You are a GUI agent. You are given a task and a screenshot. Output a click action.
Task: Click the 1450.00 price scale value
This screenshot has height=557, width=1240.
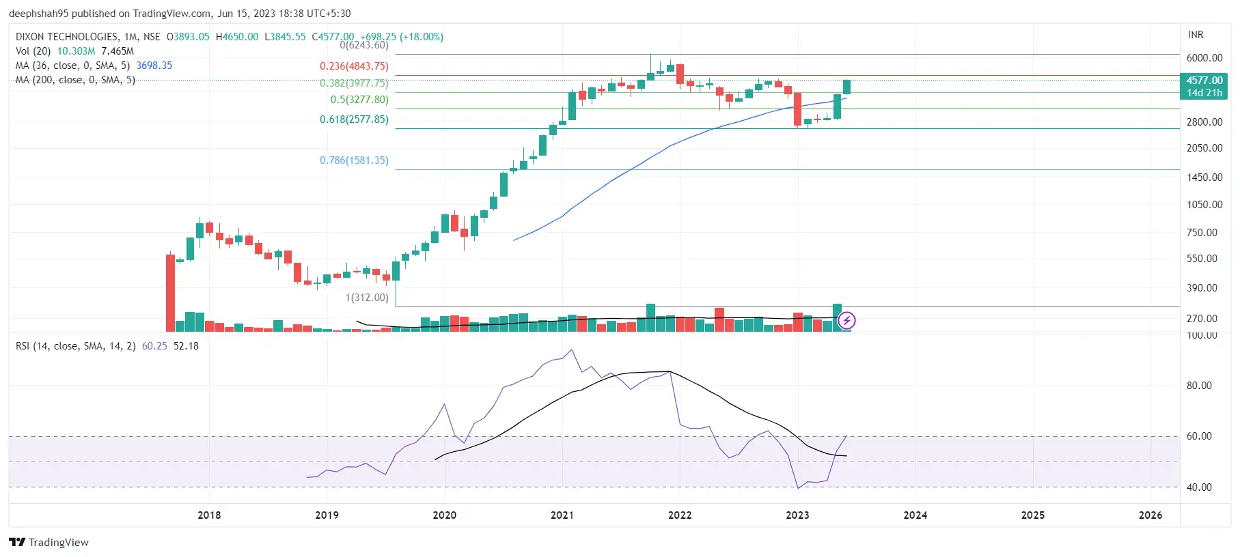point(1204,177)
